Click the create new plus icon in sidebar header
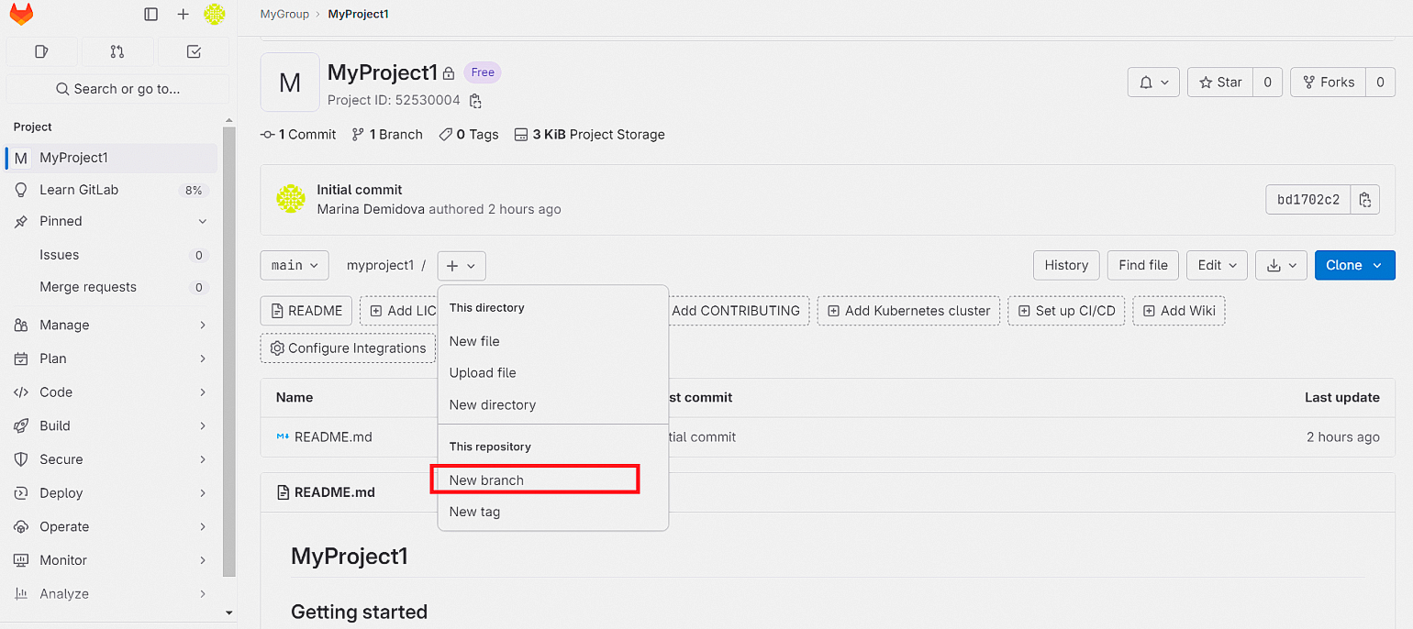1413x629 pixels. (184, 14)
